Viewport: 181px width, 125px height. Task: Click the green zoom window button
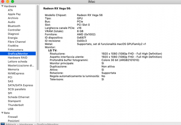[x=12, y=2]
